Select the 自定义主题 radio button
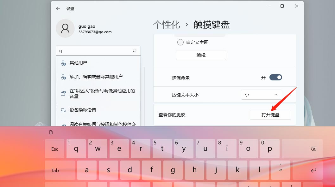335x187 pixels. (x=180, y=42)
